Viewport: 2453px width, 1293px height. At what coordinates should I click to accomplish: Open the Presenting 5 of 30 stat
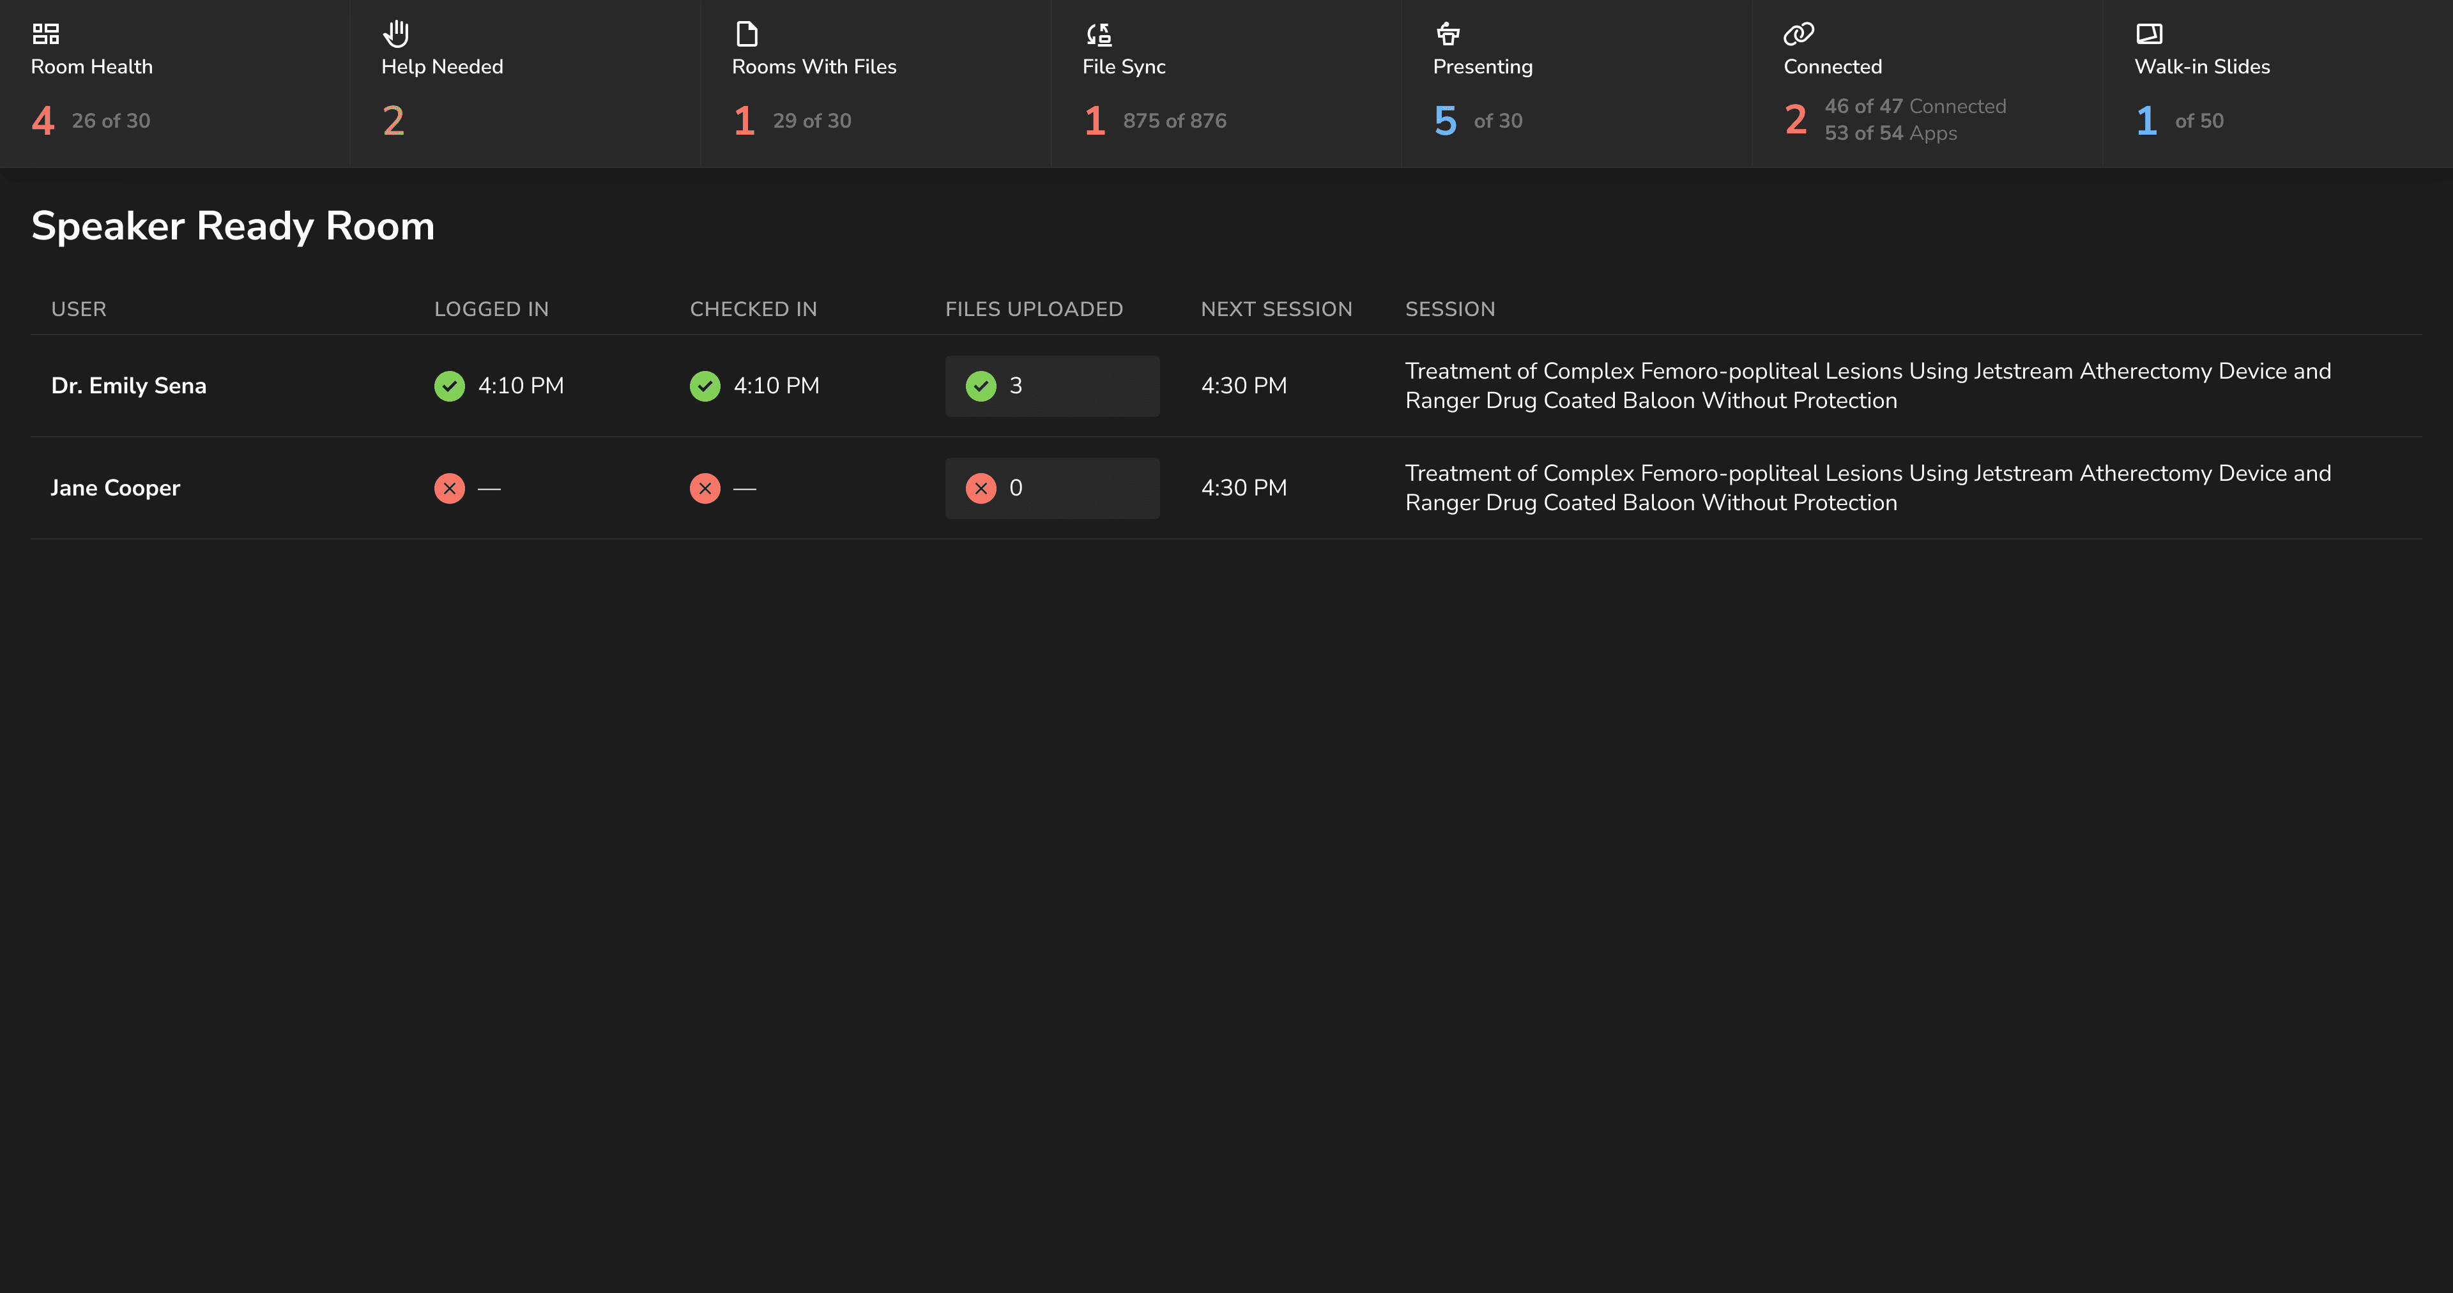pyautogui.click(x=1478, y=121)
